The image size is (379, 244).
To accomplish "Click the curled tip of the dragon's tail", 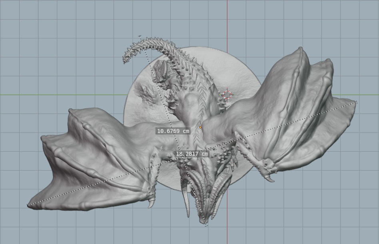I will (x=125, y=60).
